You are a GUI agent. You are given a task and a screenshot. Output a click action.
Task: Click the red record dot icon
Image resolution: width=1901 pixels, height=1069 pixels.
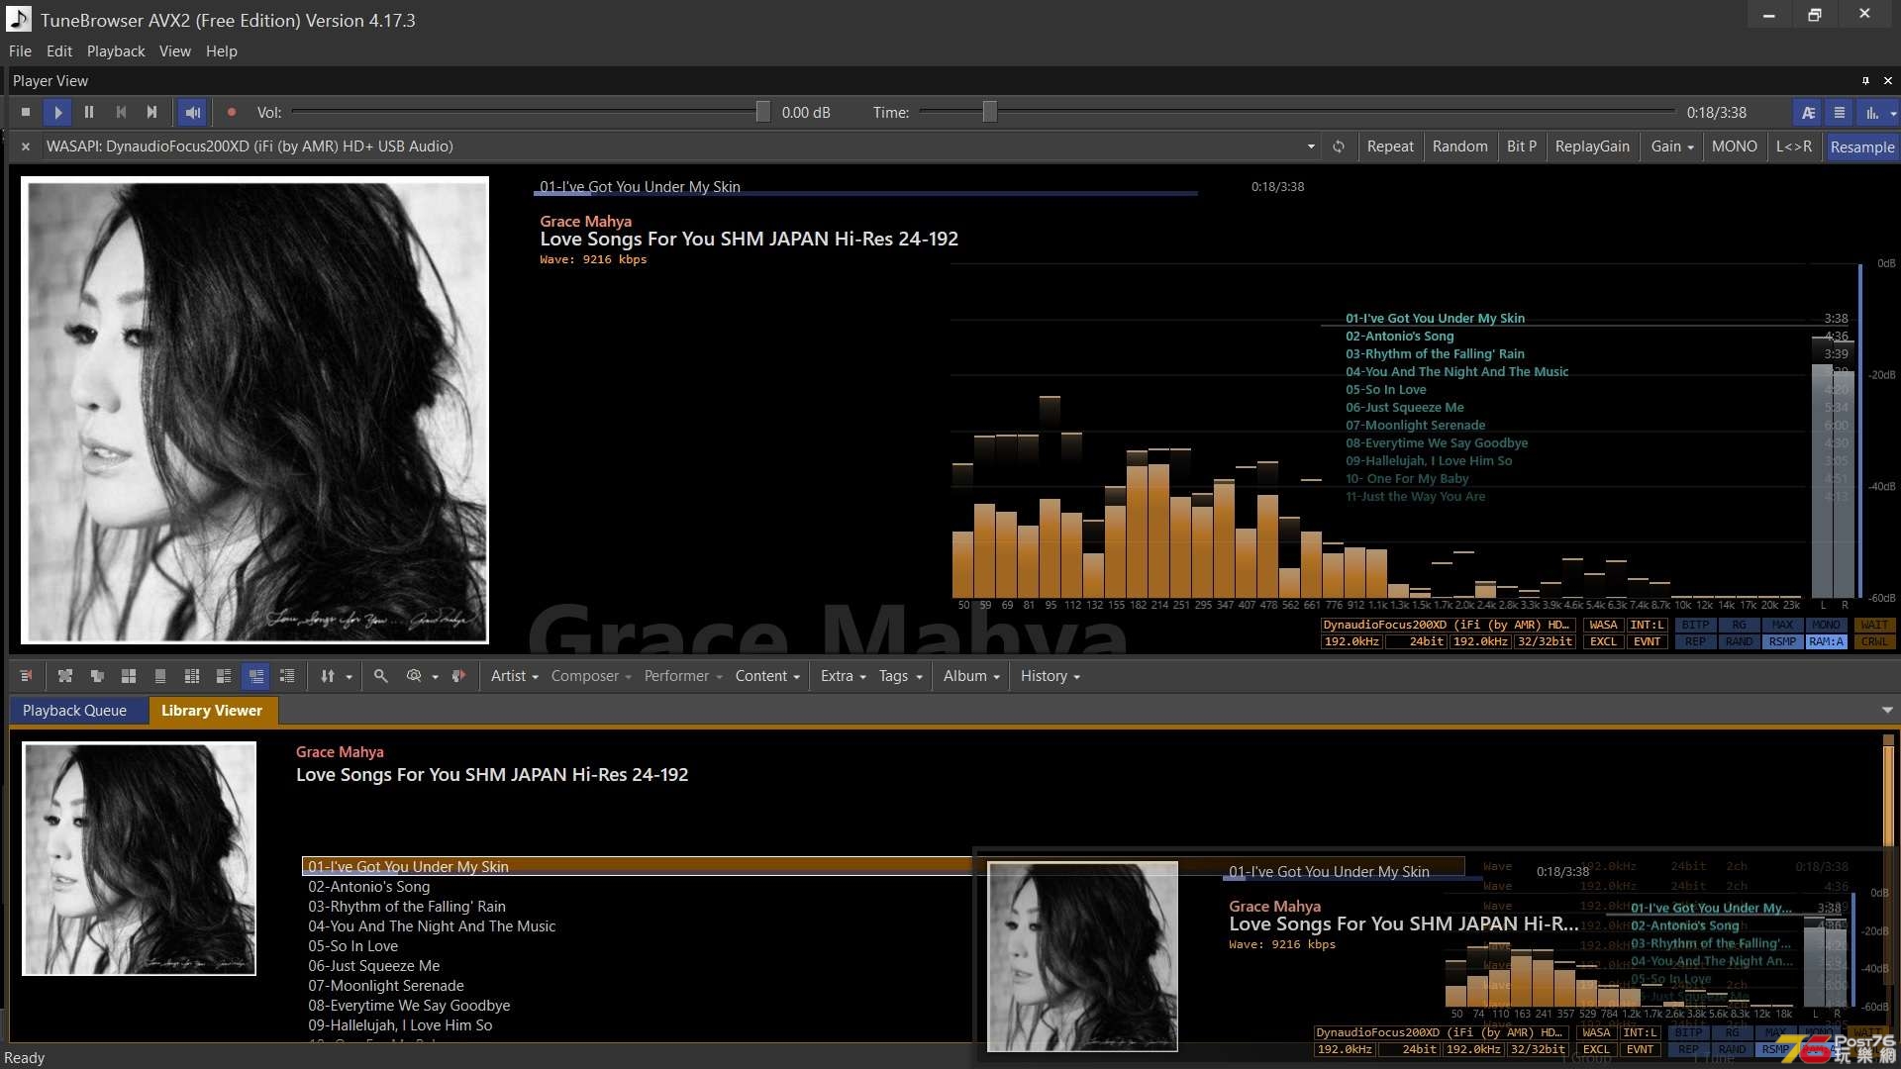(232, 113)
